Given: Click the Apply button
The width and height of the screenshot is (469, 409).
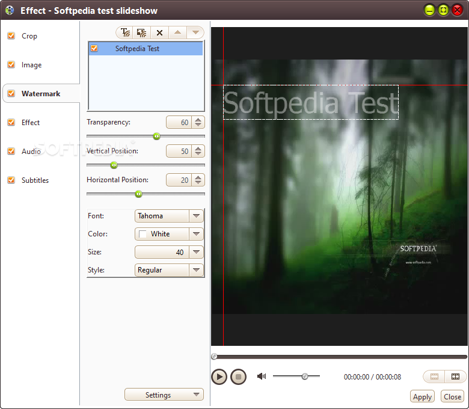Looking at the screenshot, I should pyautogui.click(x=422, y=397).
